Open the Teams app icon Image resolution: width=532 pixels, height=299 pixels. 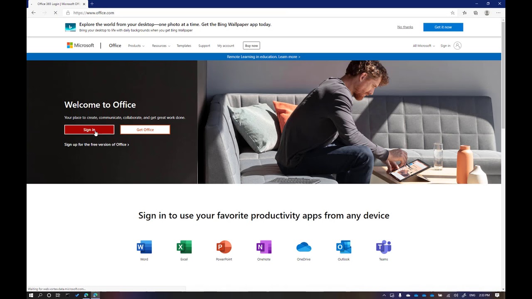[x=384, y=247]
